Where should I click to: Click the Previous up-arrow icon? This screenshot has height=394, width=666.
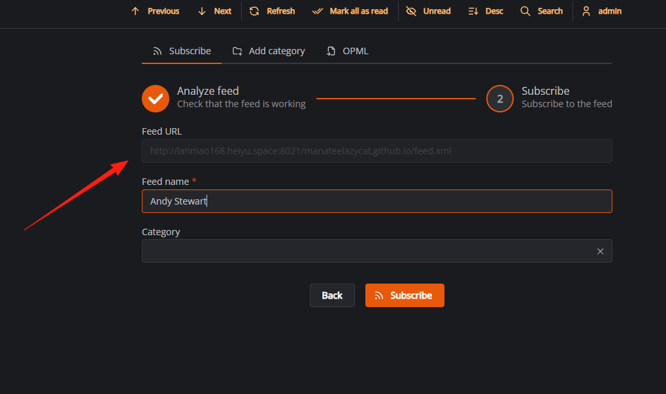135,11
